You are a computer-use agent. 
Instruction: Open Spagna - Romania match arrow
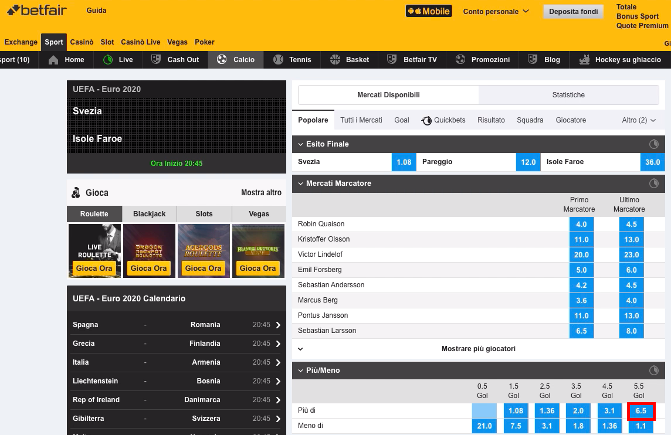pos(278,325)
